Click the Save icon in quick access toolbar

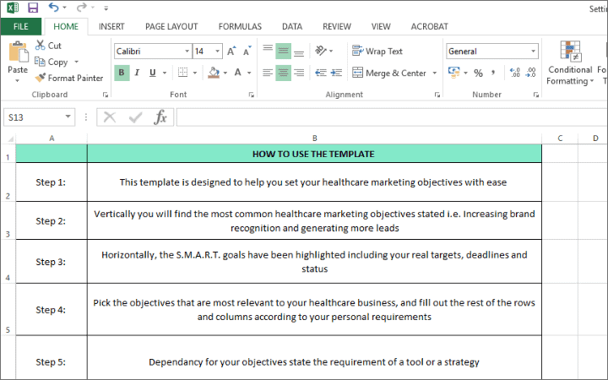[x=33, y=8]
